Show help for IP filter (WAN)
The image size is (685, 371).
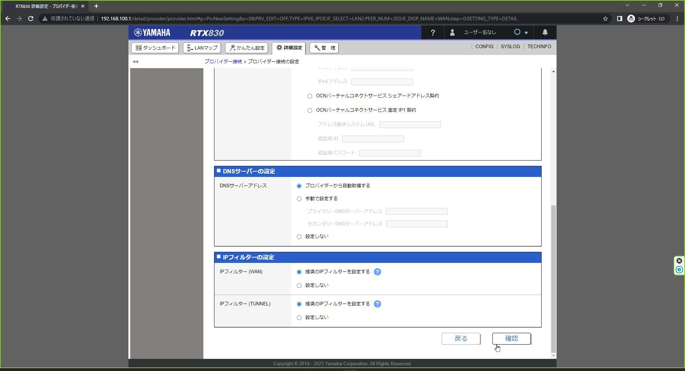click(377, 272)
